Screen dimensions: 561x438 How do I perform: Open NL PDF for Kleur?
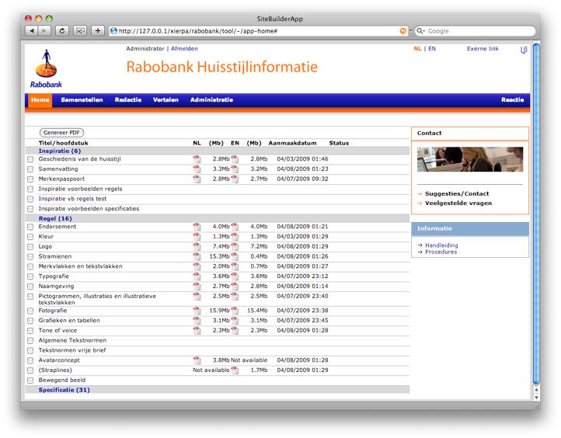(x=197, y=237)
